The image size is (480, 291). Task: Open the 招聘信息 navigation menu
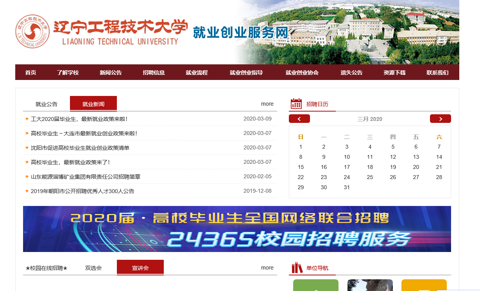coord(154,73)
